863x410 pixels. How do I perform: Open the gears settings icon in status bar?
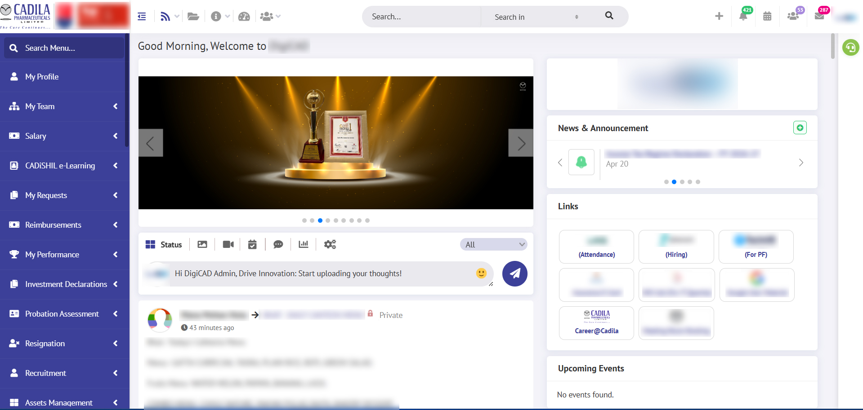click(x=330, y=244)
